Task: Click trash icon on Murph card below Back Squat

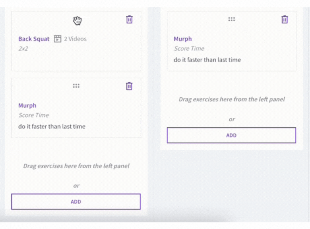Action: point(129,86)
